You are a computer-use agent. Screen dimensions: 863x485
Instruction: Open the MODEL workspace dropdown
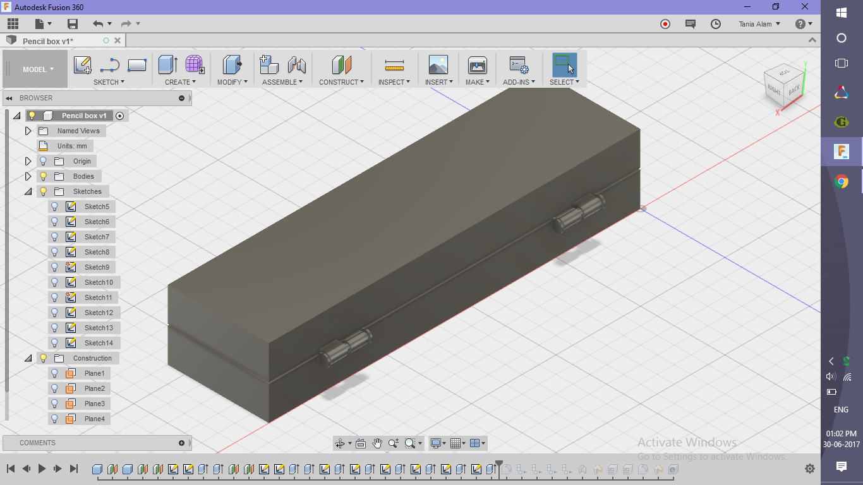pos(38,69)
